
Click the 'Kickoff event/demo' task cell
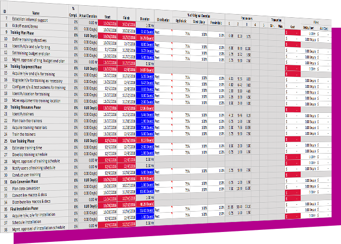(x=29, y=25)
